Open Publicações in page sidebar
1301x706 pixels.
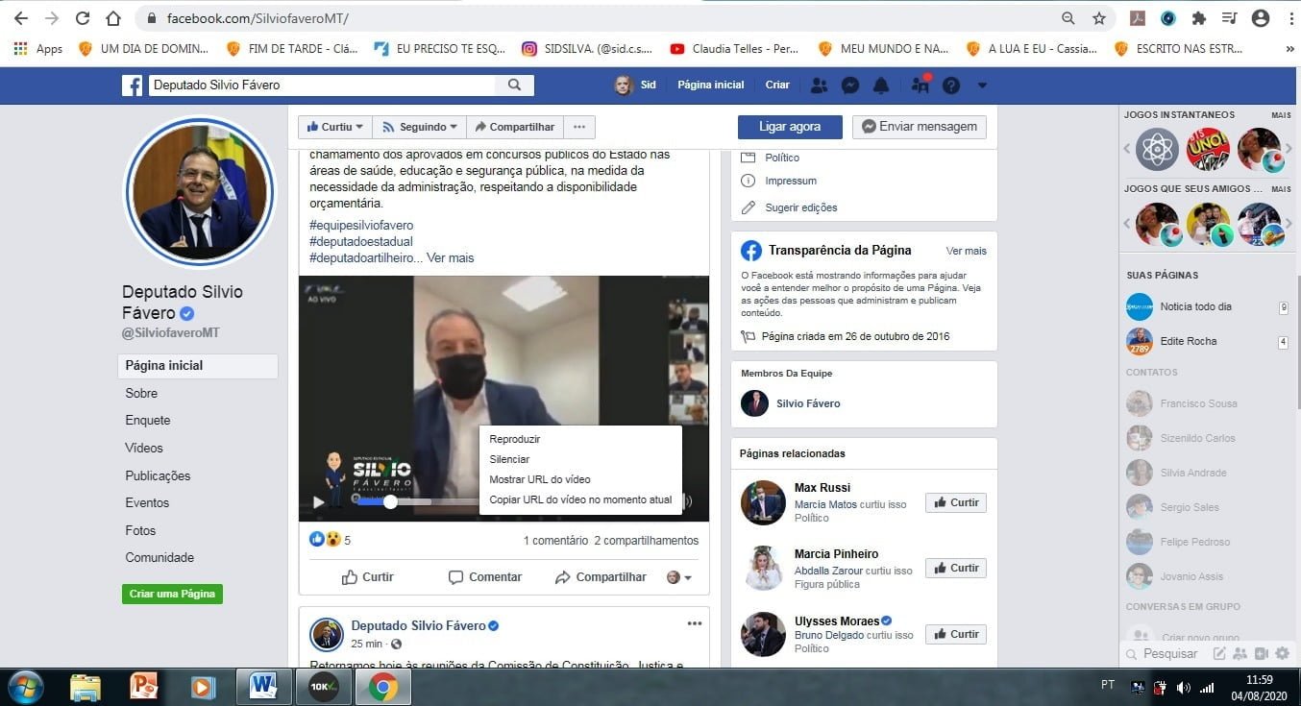click(158, 475)
